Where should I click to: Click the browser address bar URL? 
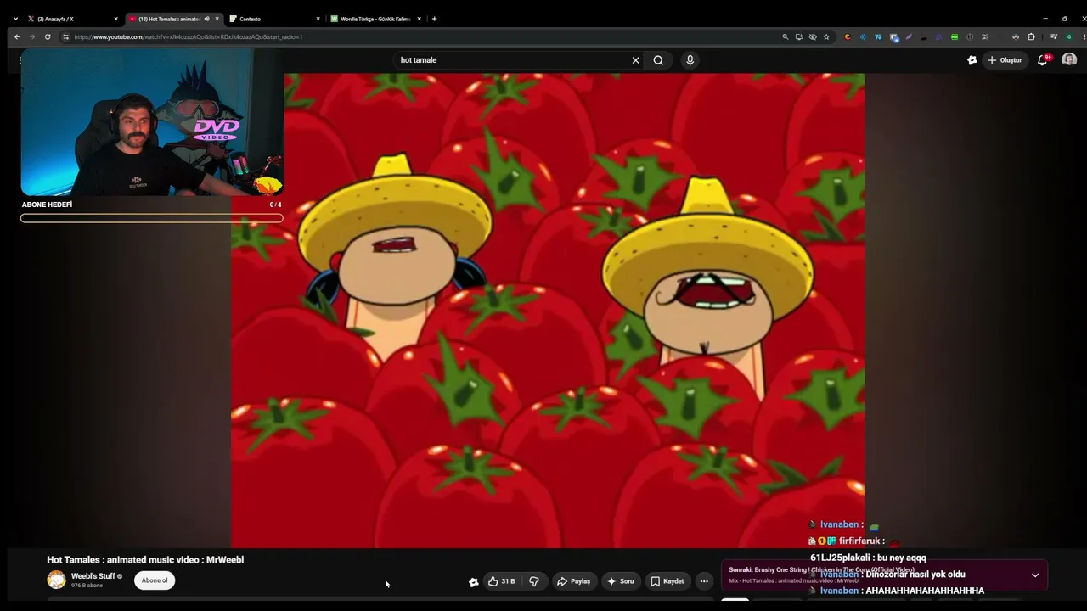click(189, 36)
